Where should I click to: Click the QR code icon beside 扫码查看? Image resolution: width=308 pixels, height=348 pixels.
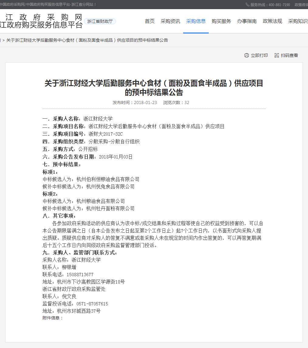click(x=276, y=55)
